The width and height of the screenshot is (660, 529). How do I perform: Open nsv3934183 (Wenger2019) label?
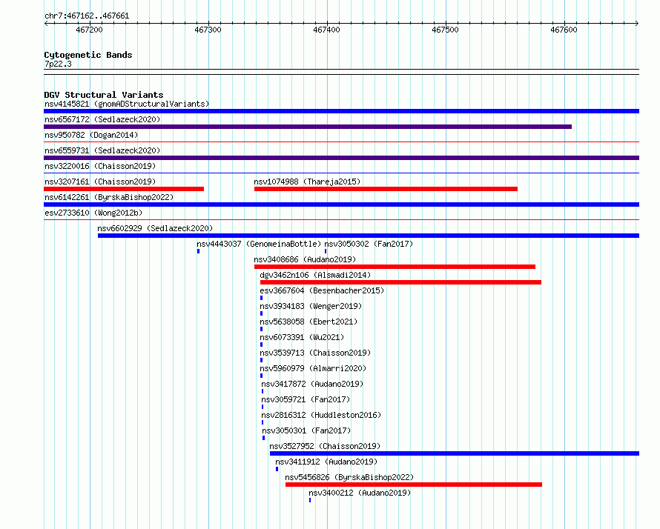pyautogui.click(x=311, y=306)
